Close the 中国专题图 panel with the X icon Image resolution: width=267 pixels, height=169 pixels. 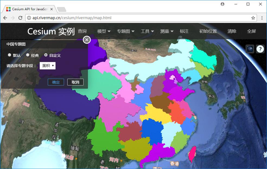coord(87,40)
